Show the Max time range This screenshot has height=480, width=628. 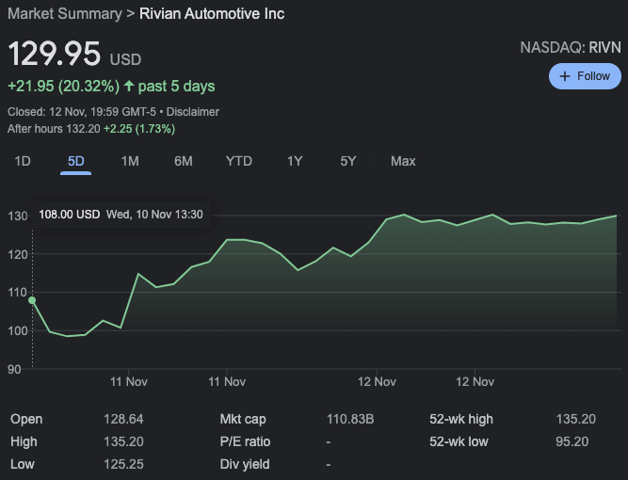(403, 161)
